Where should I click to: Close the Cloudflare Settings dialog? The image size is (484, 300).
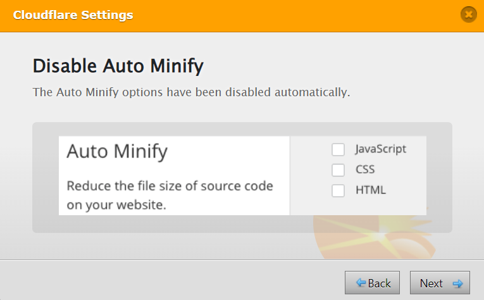(469, 15)
